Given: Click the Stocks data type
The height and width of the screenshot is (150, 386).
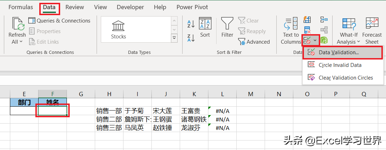Looking at the screenshot, I should (119, 30).
